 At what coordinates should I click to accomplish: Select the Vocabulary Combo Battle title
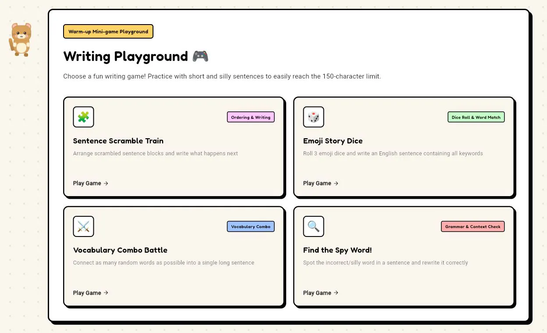click(x=121, y=250)
